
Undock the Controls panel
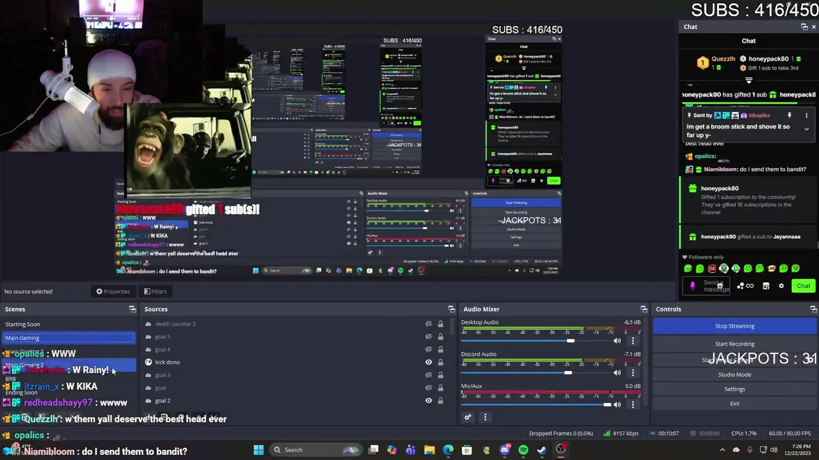(813, 309)
